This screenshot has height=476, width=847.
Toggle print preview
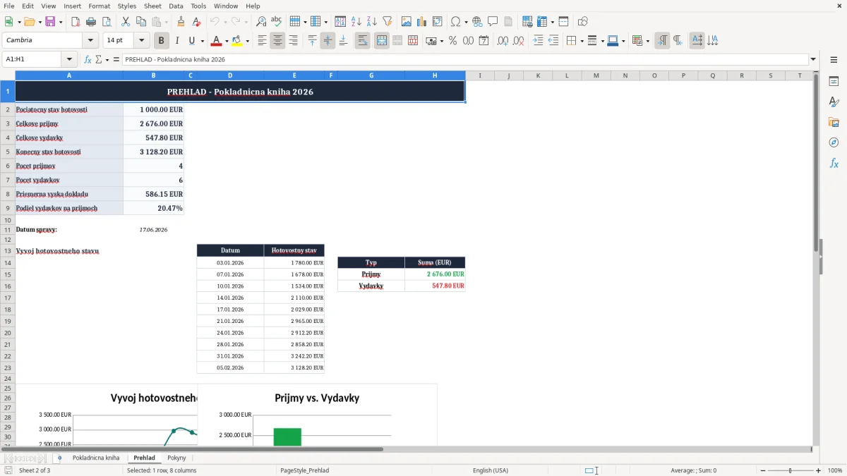pos(107,22)
